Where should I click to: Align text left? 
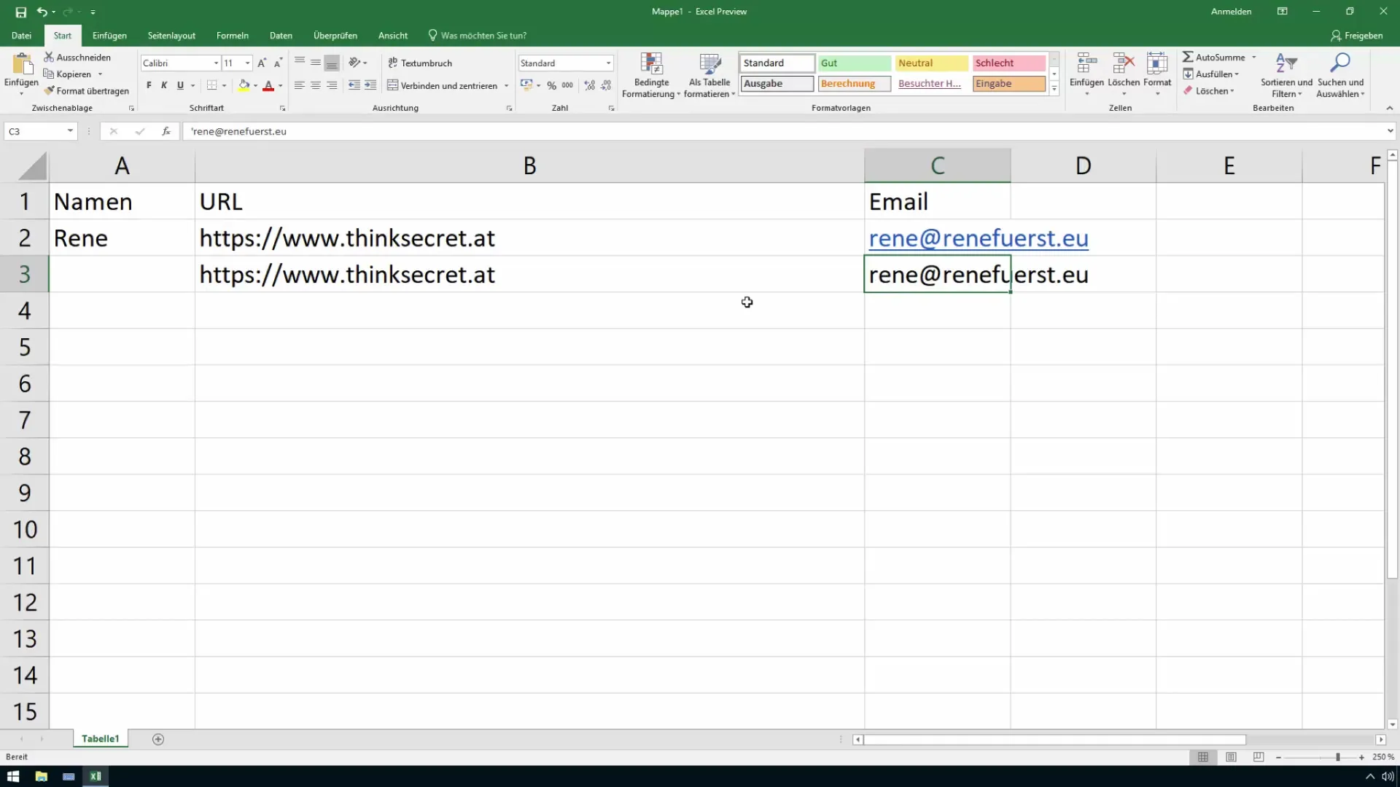click(300, 85)
